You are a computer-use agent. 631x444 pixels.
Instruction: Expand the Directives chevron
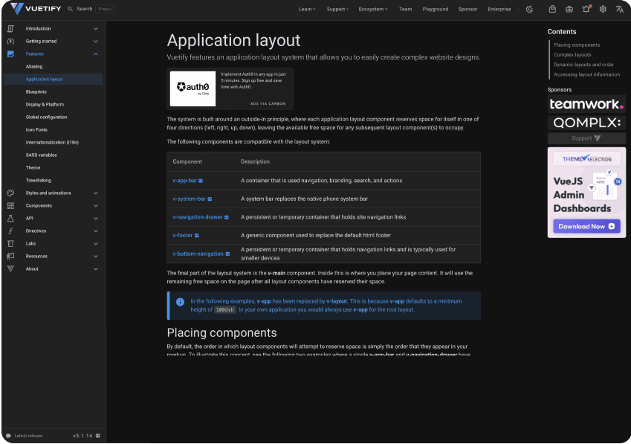point(96,231)
